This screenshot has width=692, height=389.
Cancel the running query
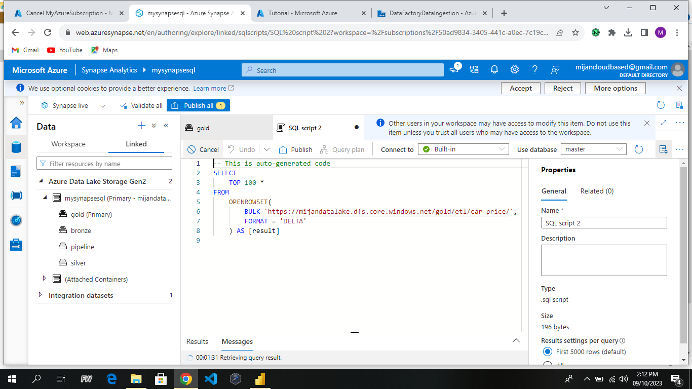(x=202, y=149)
